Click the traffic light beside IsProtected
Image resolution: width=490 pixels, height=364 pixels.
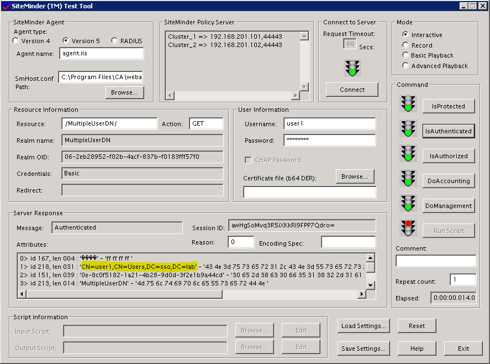(408, 103)
